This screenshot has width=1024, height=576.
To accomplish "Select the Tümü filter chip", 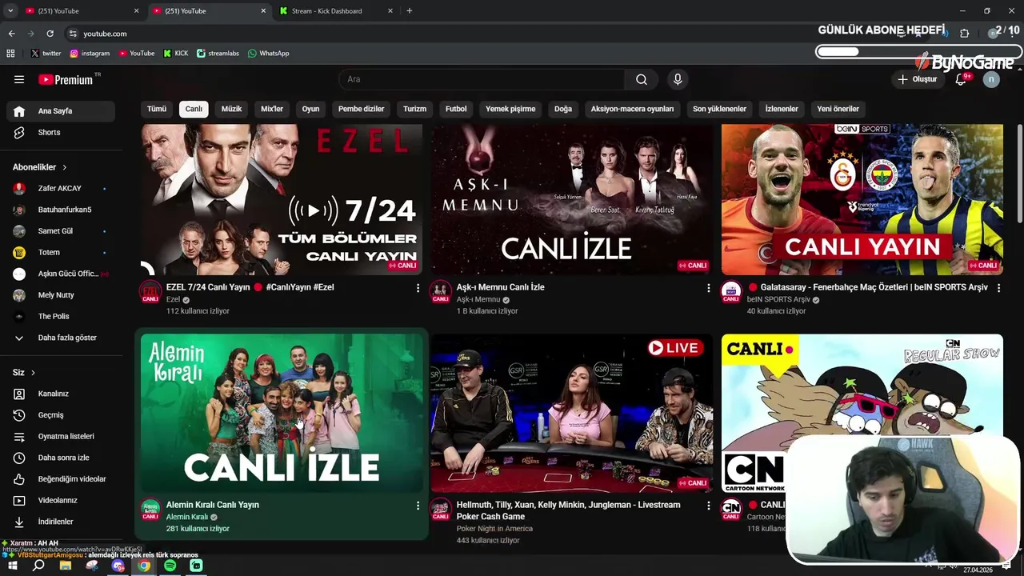I will click(x=157, y=109).
